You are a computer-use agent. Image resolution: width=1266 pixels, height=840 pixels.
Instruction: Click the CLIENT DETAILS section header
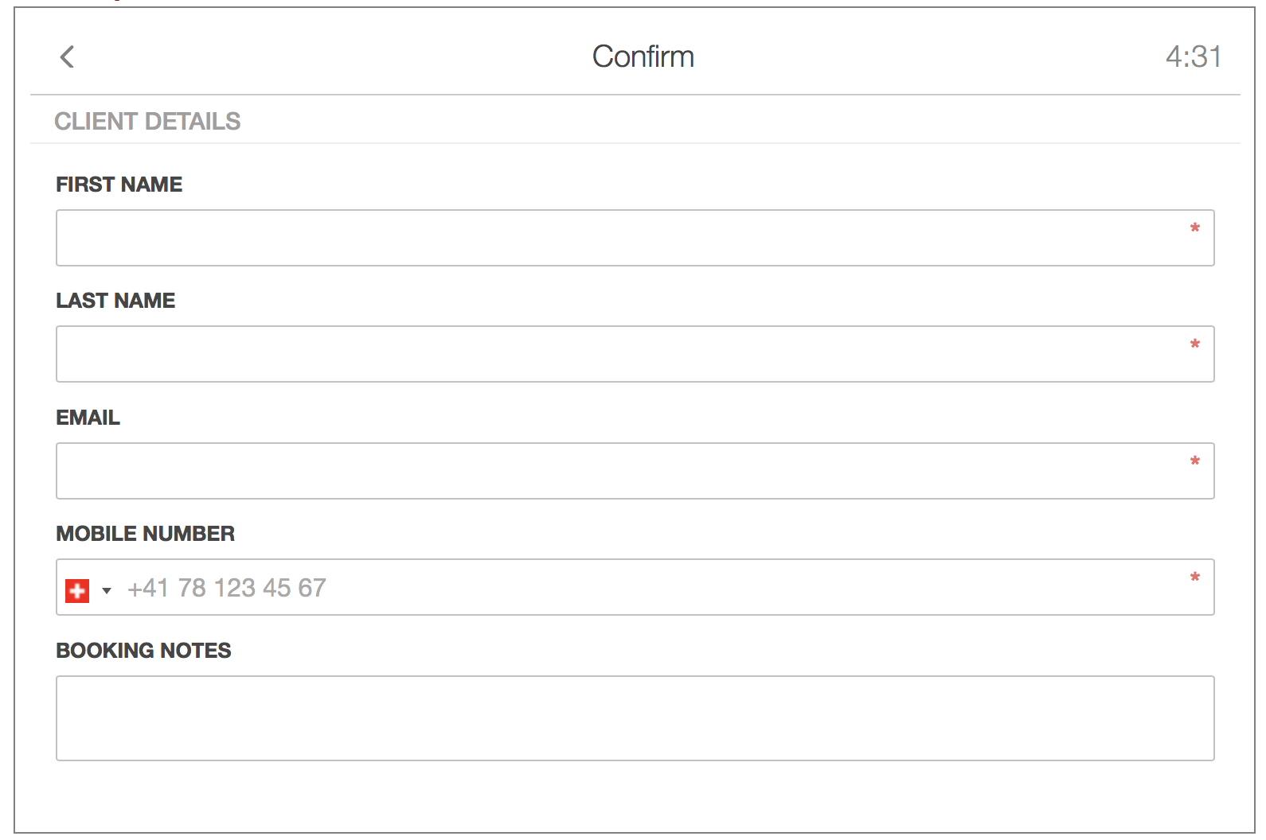pos(147,121)
